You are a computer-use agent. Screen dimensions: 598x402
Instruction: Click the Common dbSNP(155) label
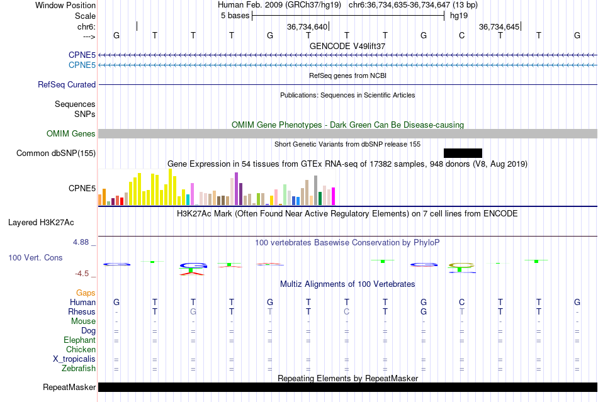coord(55,153)
